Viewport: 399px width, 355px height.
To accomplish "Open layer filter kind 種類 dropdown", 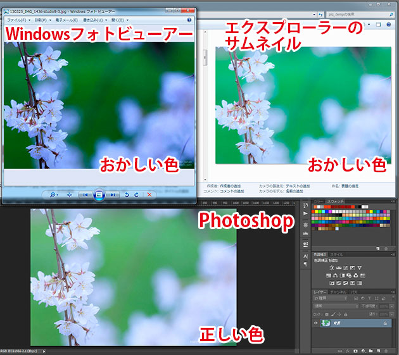I will tap(331, 298).
